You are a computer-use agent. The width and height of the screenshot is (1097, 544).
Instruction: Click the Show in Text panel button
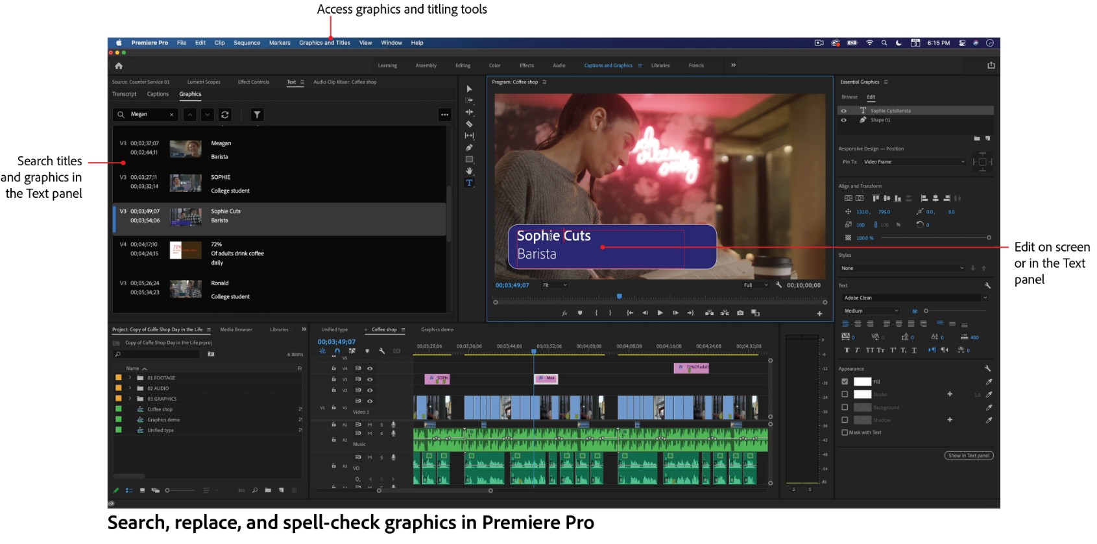(x=969, y=456)
